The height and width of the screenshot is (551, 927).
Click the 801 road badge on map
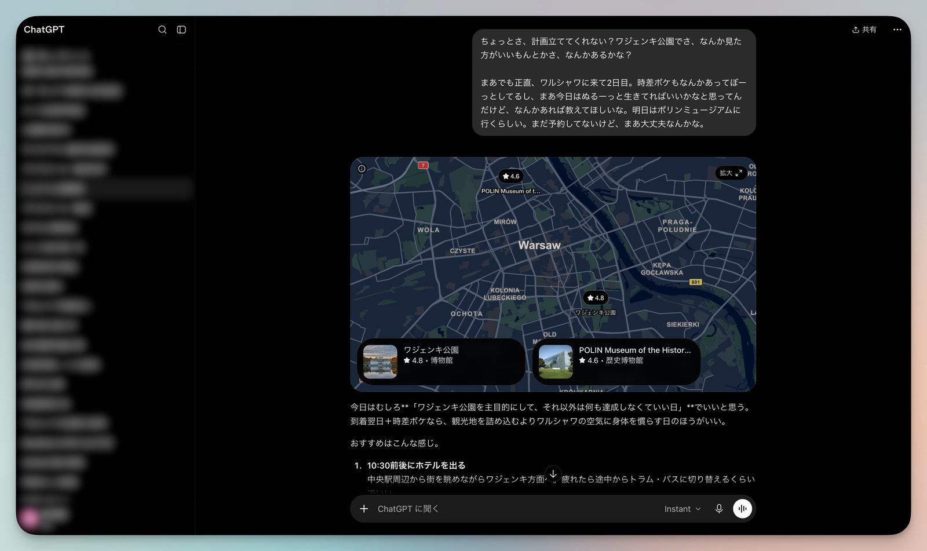pos(695,282)
